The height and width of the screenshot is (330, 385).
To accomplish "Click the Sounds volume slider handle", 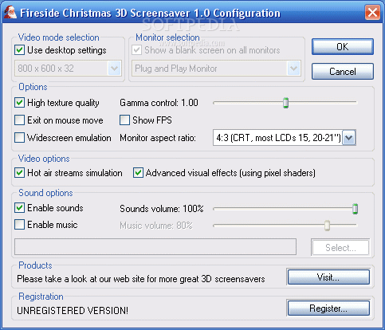I will [355, 209].
